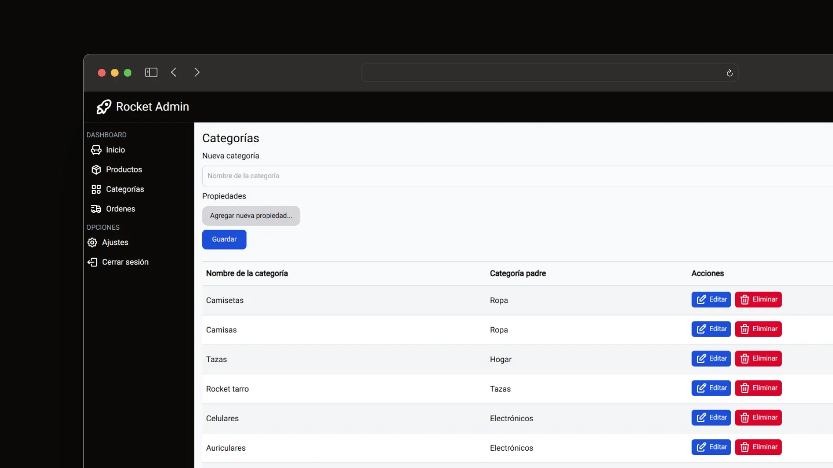
Task: Click the Categorías page heading
Action: pos(230,138)
